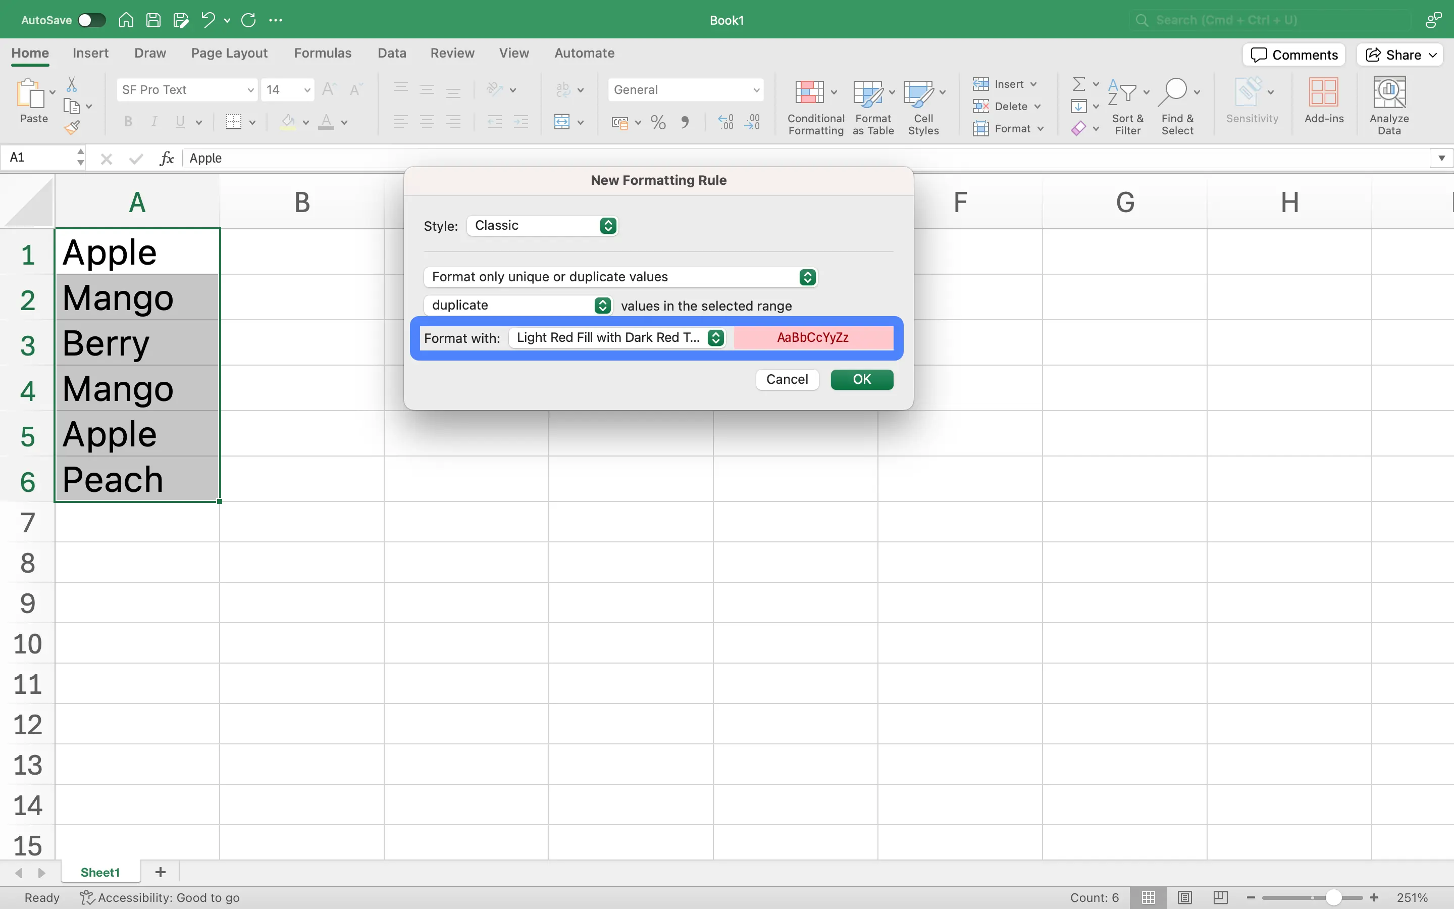Switch to Page Break Preview icon
This screenshot has height=909, width=1454.
pos(1220,897)
